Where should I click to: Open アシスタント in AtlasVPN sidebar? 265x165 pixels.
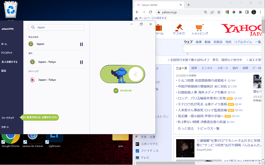[x=7, y=53]
